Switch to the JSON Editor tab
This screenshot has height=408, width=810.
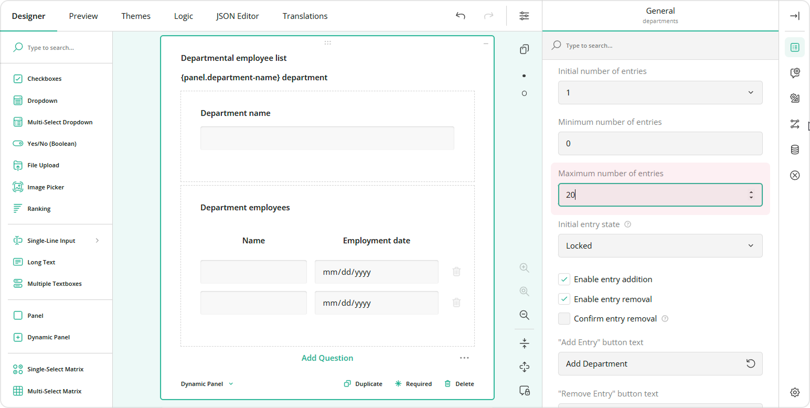coord(237,16)
